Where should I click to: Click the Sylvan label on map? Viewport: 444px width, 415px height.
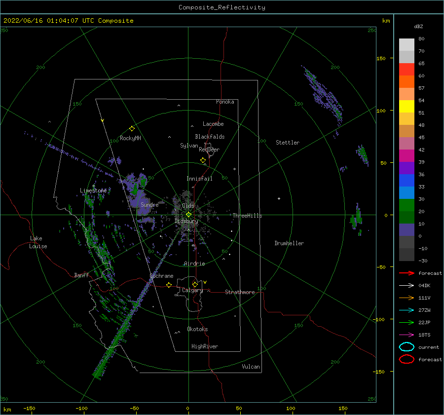(189, 146)
